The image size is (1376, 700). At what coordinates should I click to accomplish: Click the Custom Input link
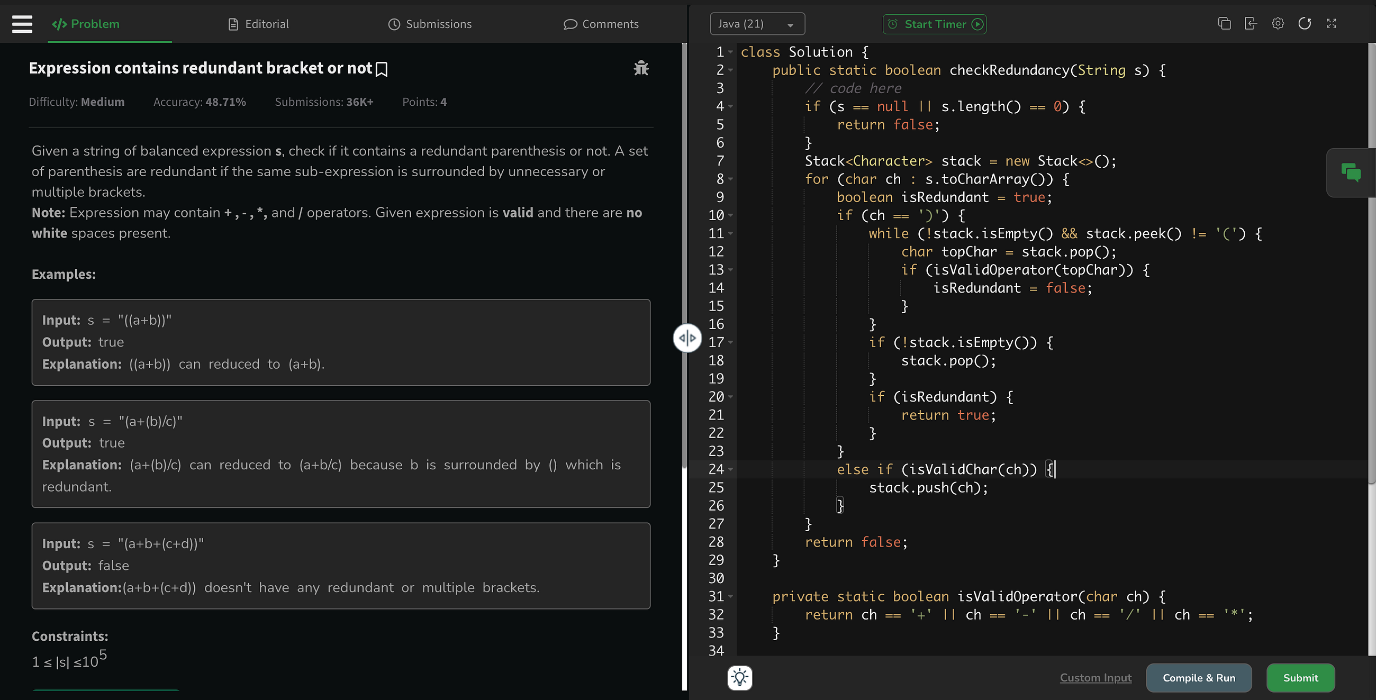point(1095,678)
